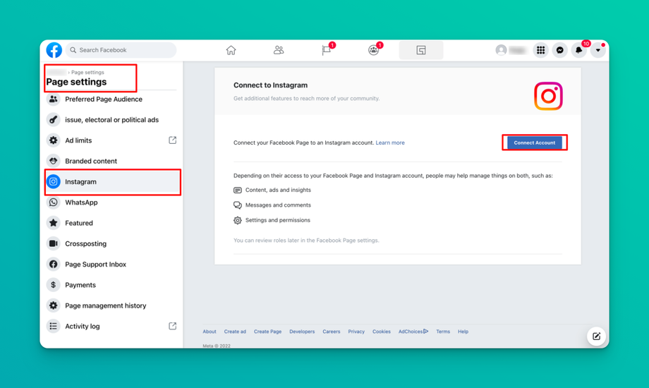Viewport: 649px width, 388px height.
Task: Click the 'Messages and comments' text
Action: tap(278, 205)
